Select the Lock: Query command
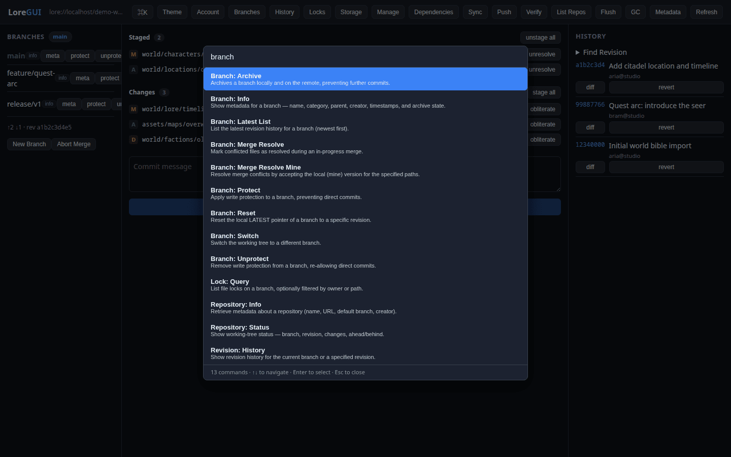The image size is (731, 457). [365, 285]
